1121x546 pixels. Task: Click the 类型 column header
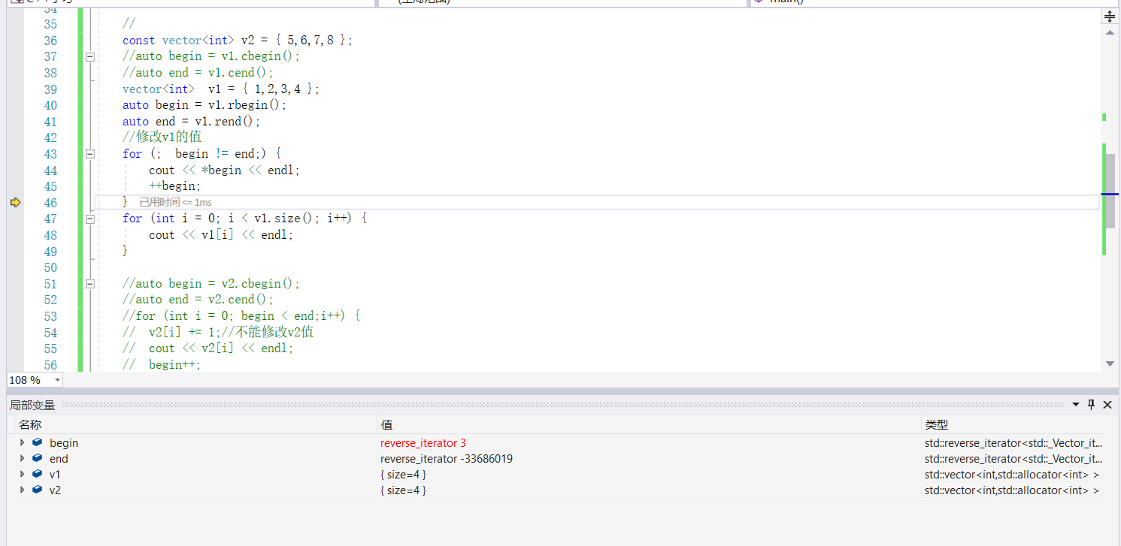click(937, 425)
